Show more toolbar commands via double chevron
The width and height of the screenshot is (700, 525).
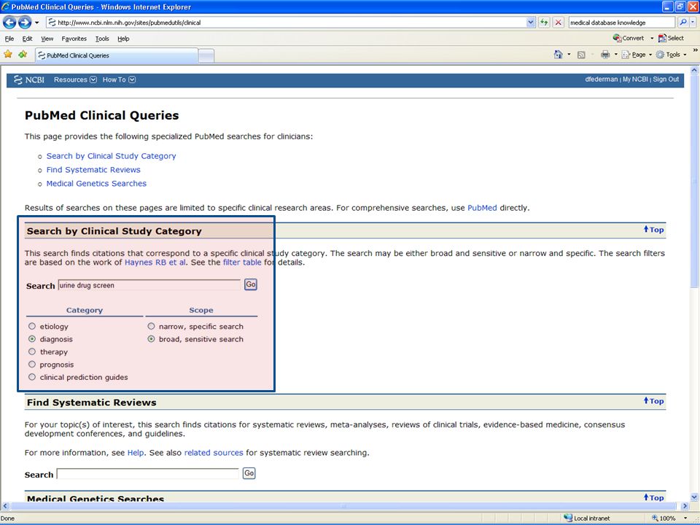click(696, 51)
